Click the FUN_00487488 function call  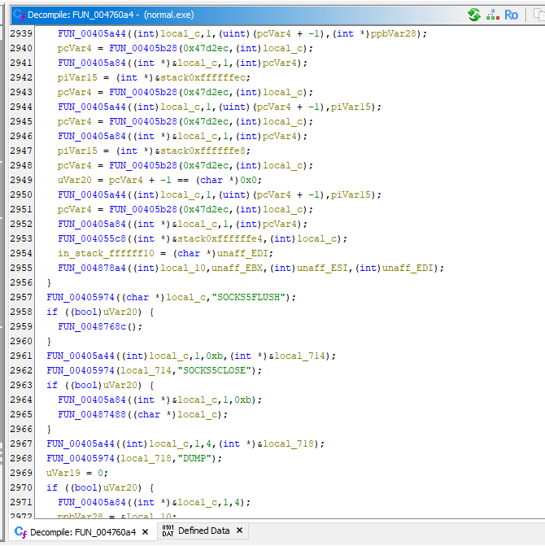pyautogui.click(x=93, y=414)
